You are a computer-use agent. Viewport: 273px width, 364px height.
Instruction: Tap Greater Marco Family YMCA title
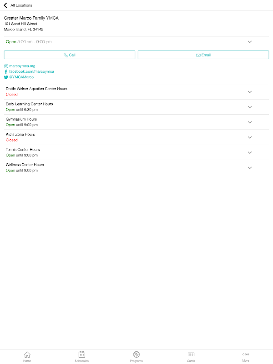(31, 18)
